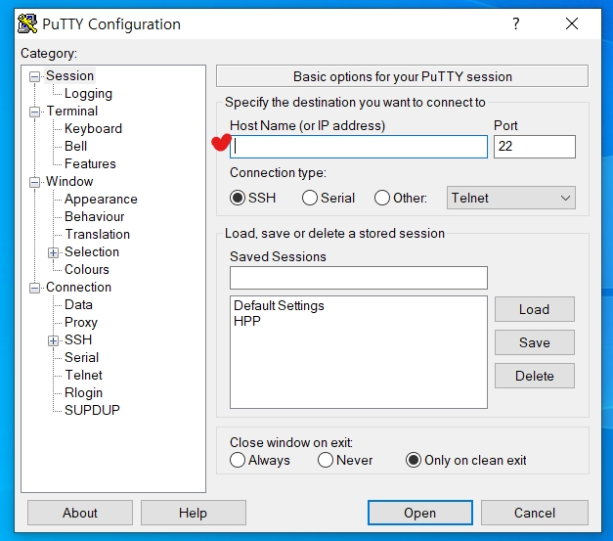
Task: Collapse the Terminal category
Action: click(35, 111)
